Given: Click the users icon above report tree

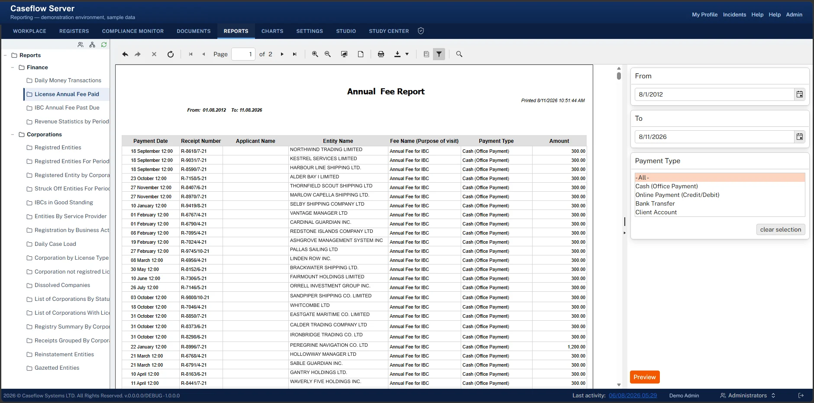Looking at the screenshot, I should [81, 45].
